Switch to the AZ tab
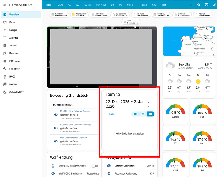Viewport: 217px width, 177px height. [69, 5]
